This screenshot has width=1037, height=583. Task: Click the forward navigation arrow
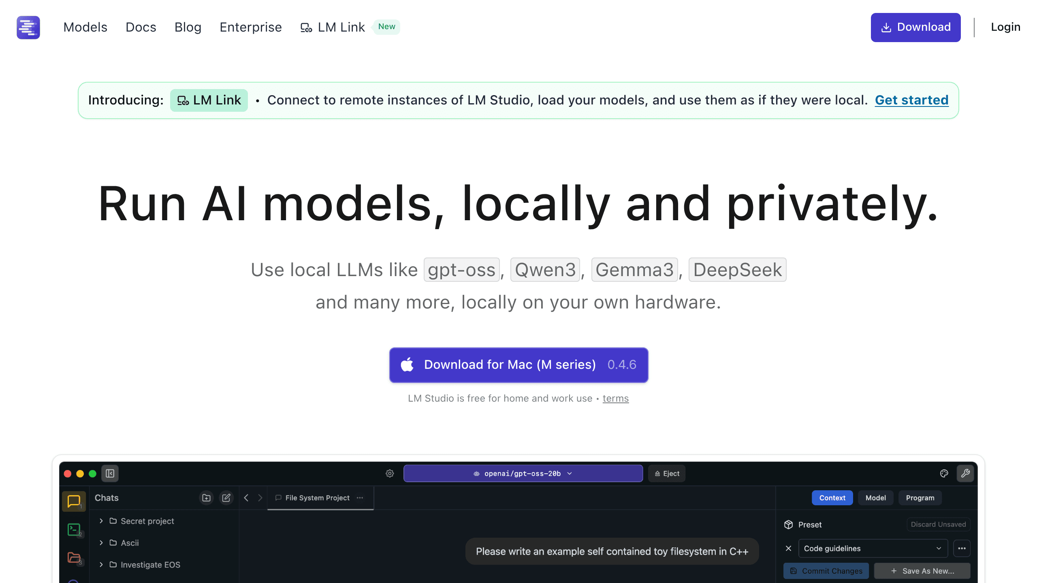[260, 498]
